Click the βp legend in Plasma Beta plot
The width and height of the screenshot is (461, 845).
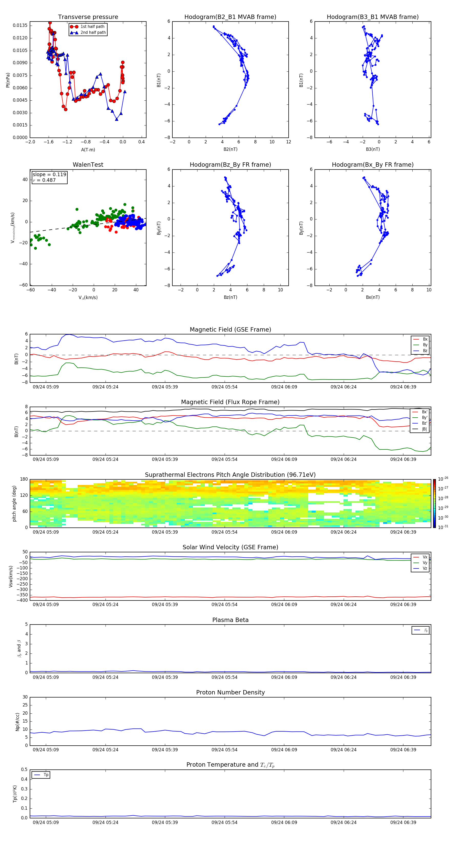(421, 630)
